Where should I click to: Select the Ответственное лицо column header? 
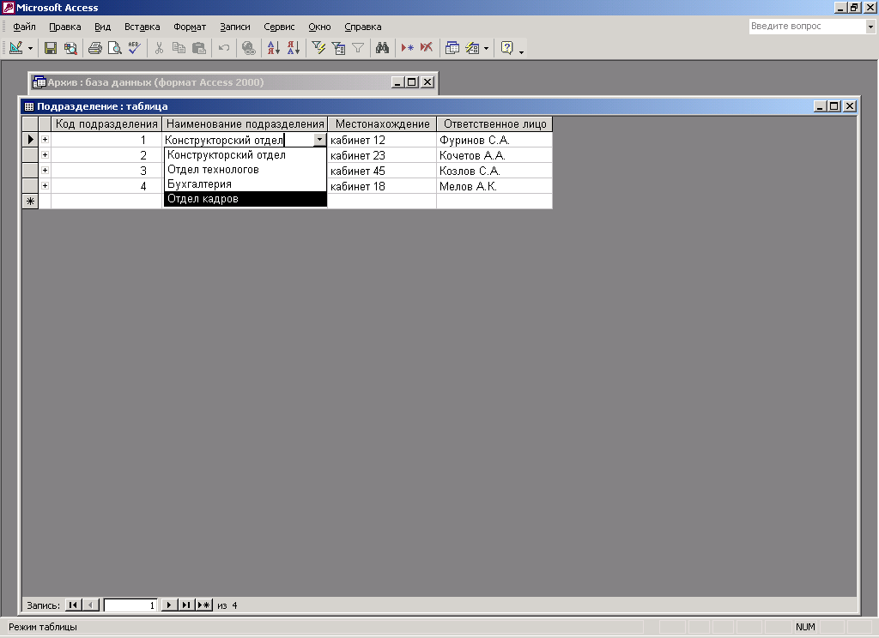[494, 123]
